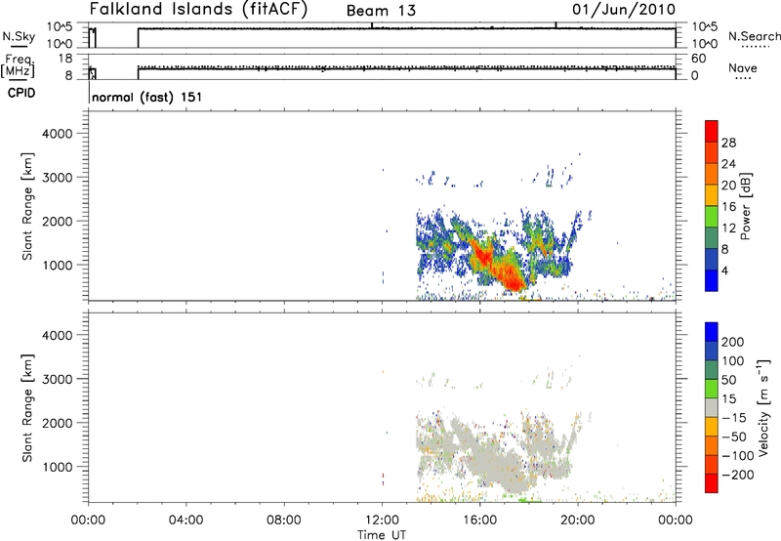Click the "Time UT" axis title
Screen dimensions: 781x541
382,535
